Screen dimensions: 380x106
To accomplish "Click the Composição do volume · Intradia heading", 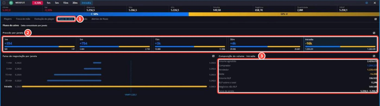I will [x=237, y=56].
